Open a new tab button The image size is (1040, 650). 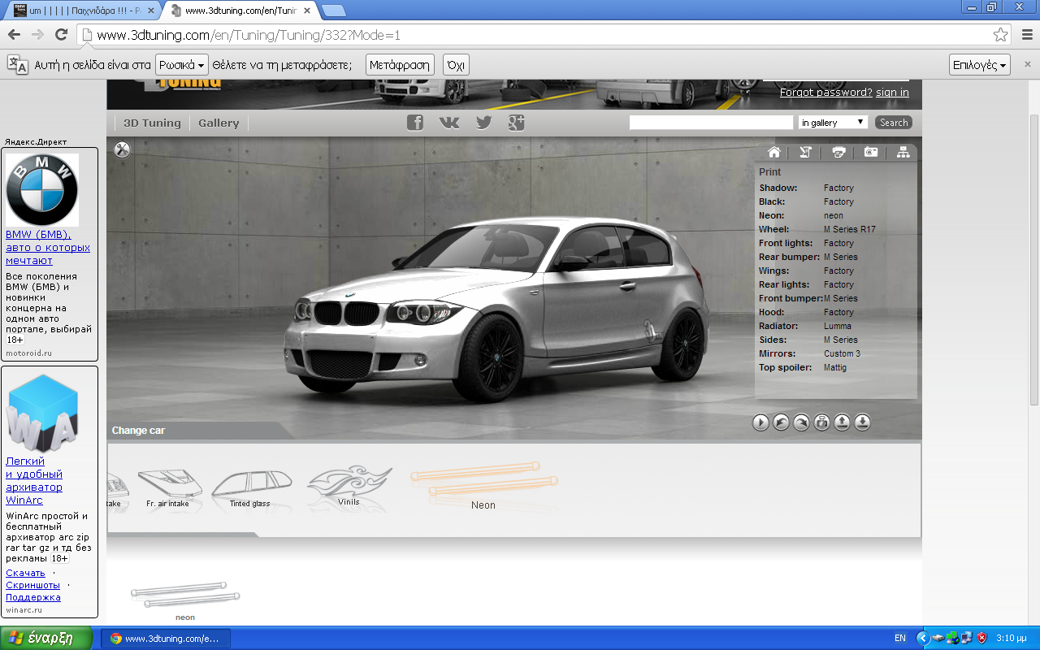click(333, 11)
